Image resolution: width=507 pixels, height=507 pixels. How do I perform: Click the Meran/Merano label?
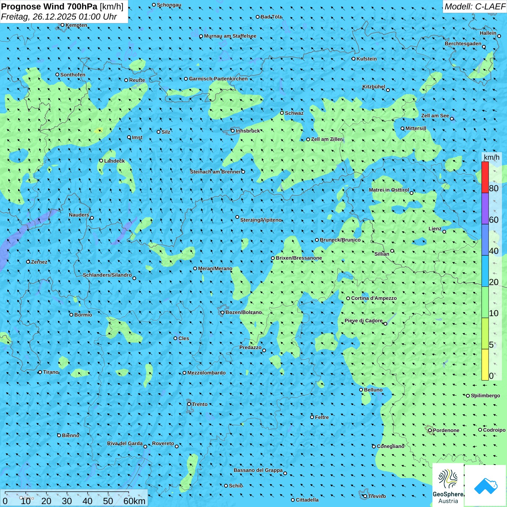[x=215, y=268]
